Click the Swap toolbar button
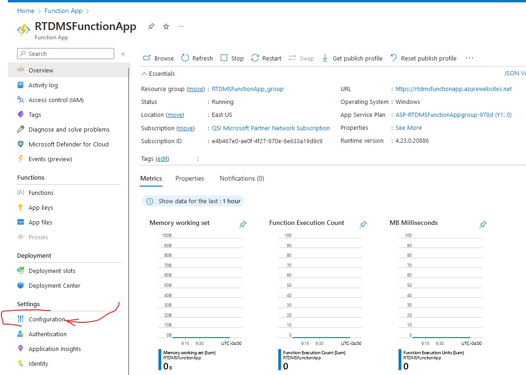The width and height of the screenshot is (526, 375). tap(301, 58)
